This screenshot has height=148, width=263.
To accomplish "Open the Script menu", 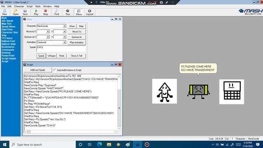I will click(x=30, y=7).
